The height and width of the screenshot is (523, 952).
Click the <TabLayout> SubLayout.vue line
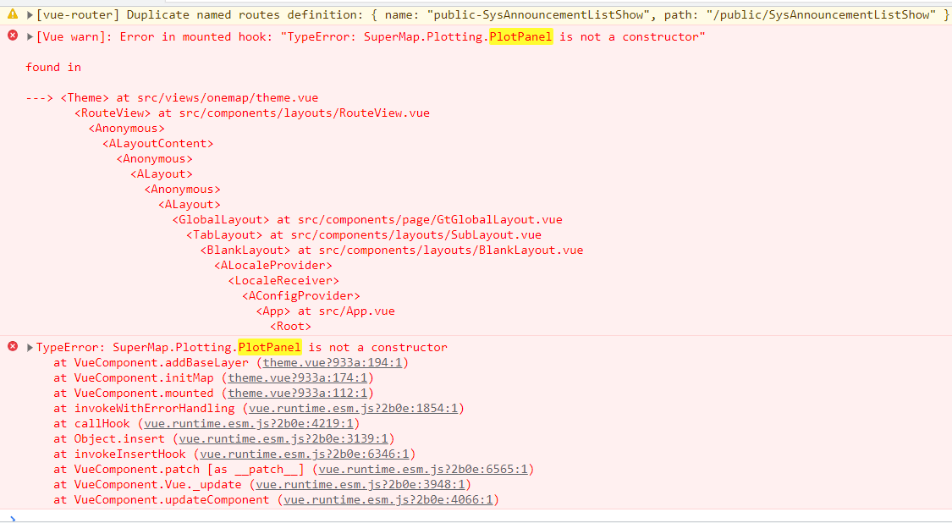364,234
